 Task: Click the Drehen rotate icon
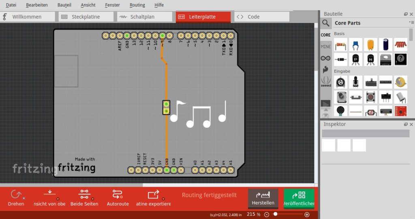(x=15, y=194)
